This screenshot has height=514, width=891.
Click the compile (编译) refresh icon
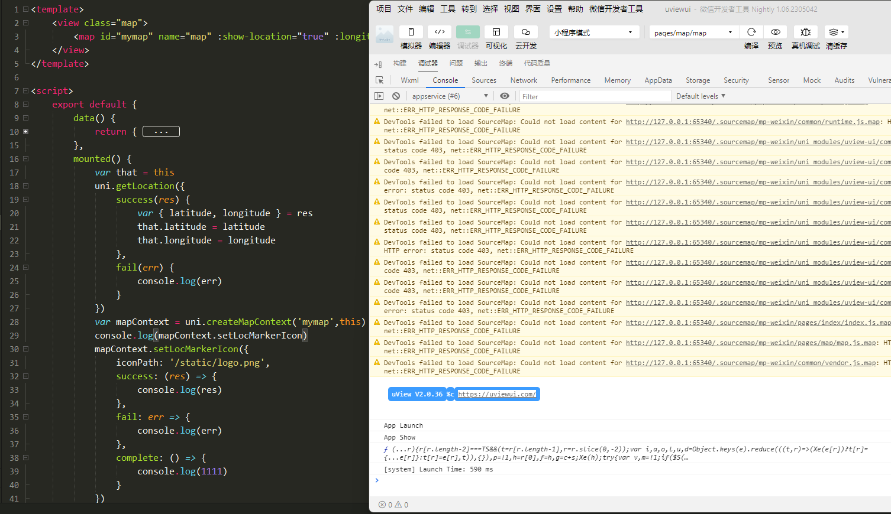(751, 32)
